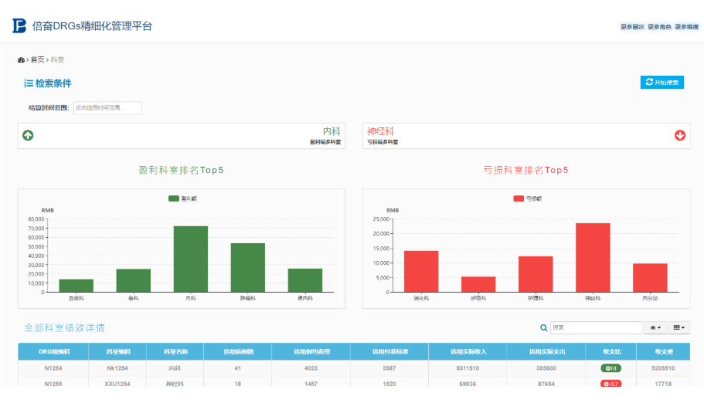The image size is (704, 410).
Task: Click the red down-arrow icon for 神经科
Action: coord(680,135)
